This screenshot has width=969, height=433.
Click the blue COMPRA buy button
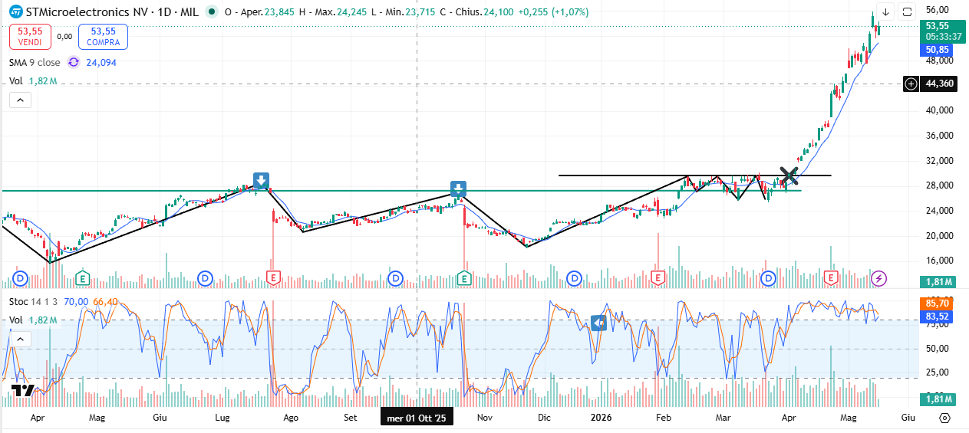[x=104, y=36]
